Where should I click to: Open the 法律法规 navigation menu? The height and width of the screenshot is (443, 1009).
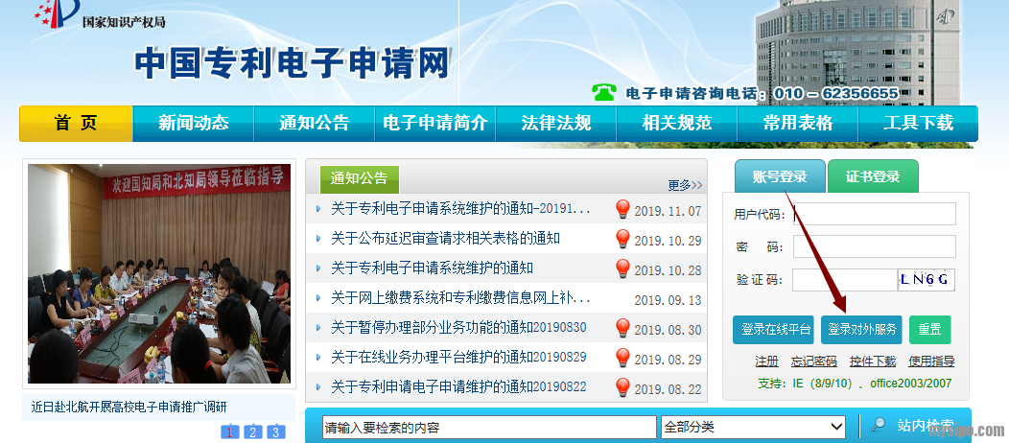(x=556, y=123)
